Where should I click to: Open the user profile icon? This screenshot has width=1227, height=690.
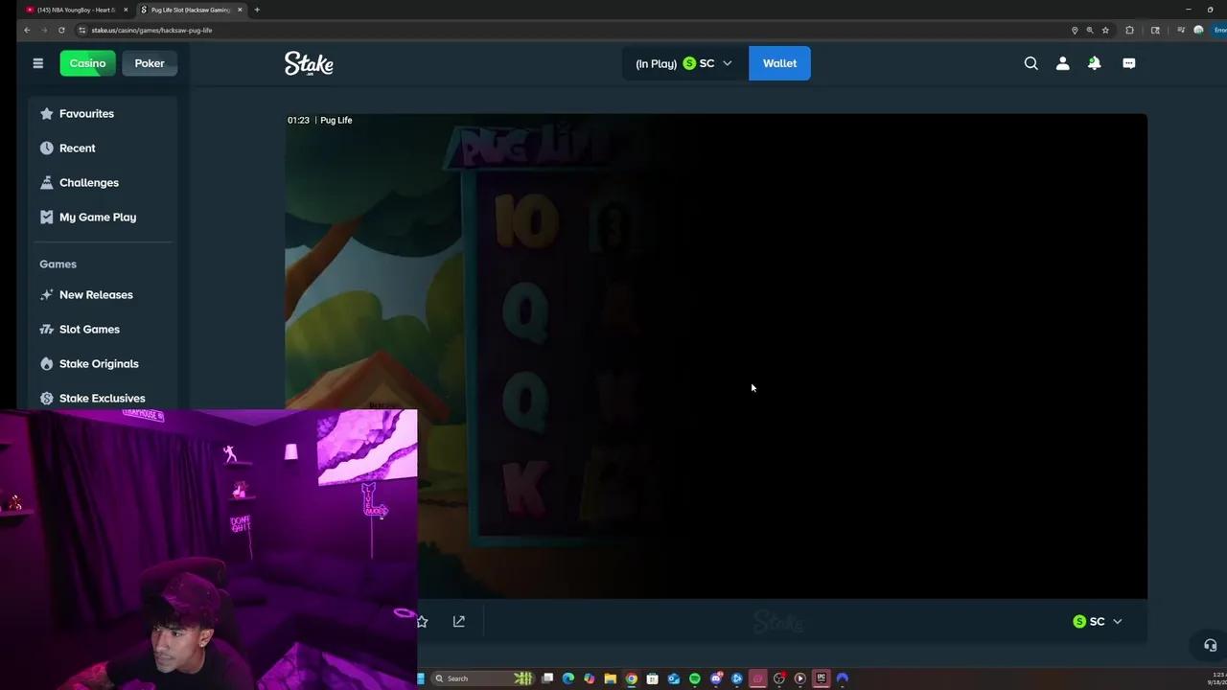tap(1062, 63)
